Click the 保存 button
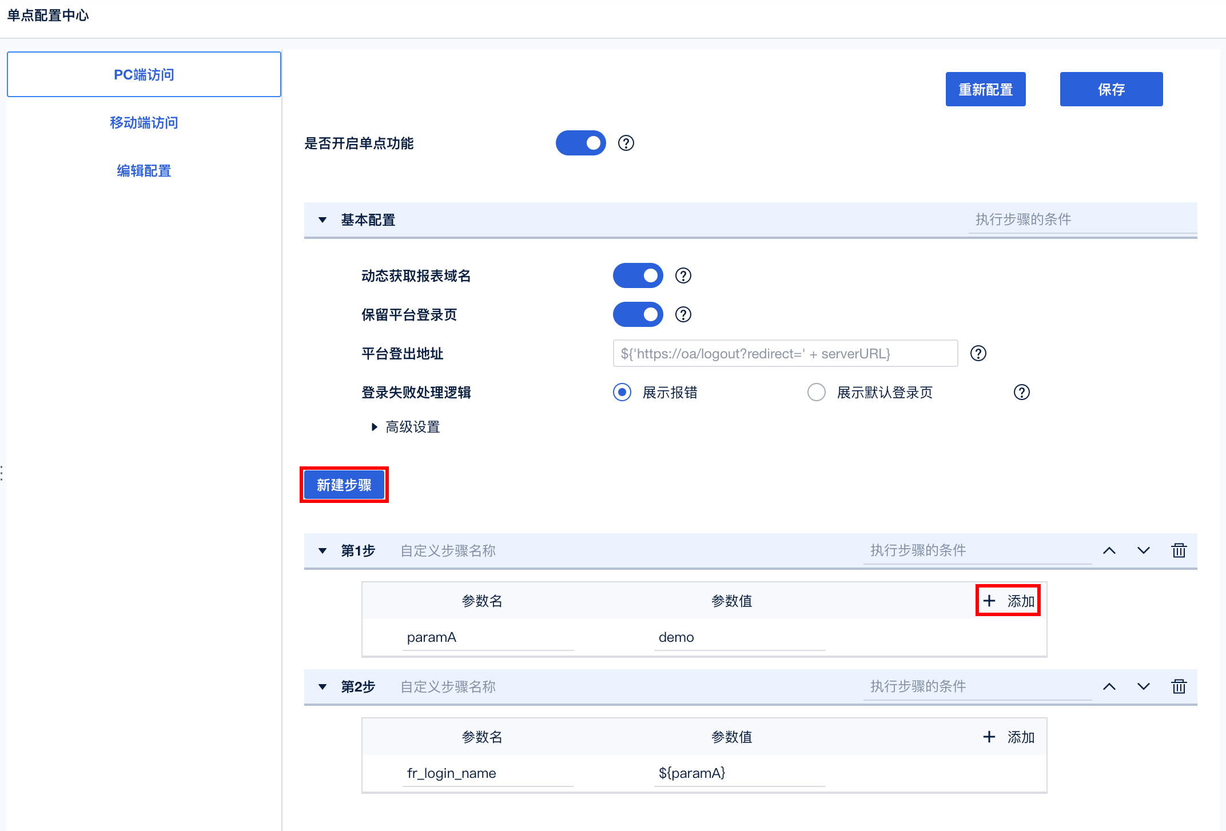 point(1111,89)
